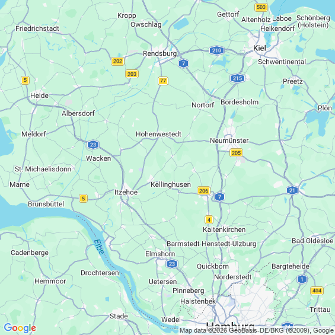Click the Kiel city label
This screenshot has height=335, width=335.
click(x=260, y=48)
